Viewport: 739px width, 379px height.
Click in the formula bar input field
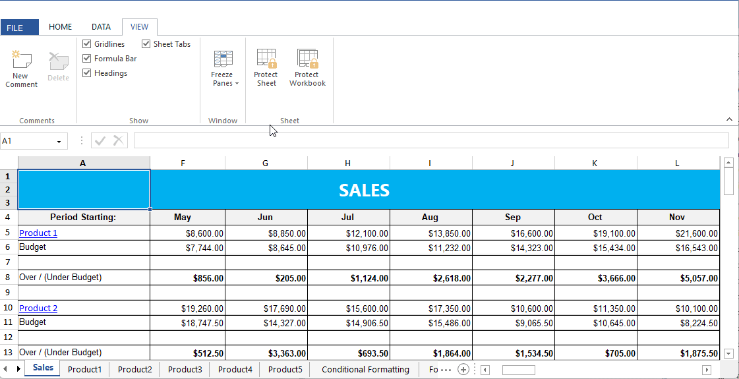point(431,140)
